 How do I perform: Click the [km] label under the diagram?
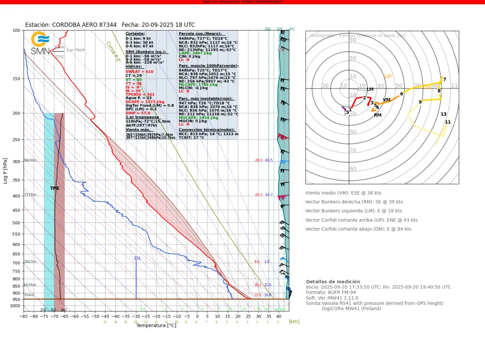294,321
